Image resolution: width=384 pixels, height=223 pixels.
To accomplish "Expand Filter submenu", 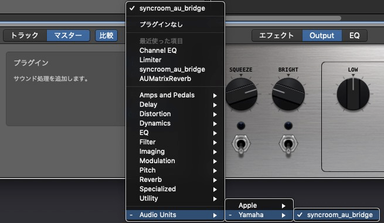I will tap(175, 142).
